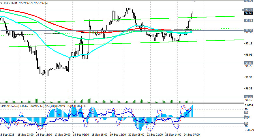The image size is (255, 137).
Task: Click the 97.55 price level tag
Action: (249, 21)
